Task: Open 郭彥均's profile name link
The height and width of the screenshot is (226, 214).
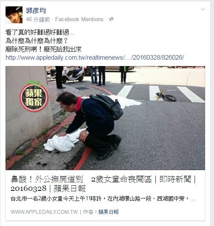Action: coord(36,11)
